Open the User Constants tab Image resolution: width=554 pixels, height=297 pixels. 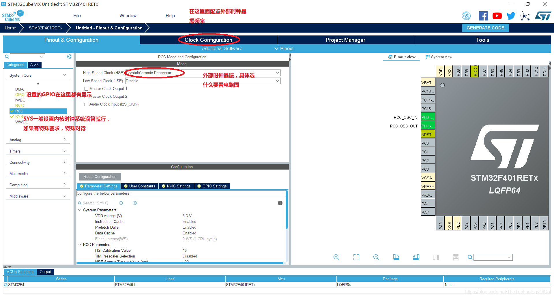point(140,186)
